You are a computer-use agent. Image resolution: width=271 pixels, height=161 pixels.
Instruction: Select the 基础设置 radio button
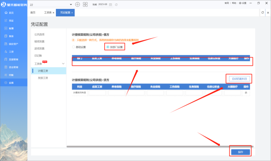coord(74,47)
